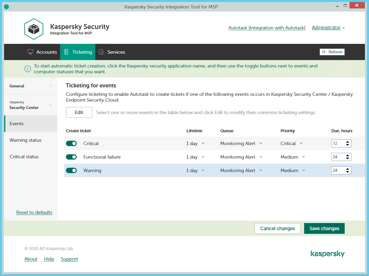Increase Due hours for Critical event

coord(348,142)
